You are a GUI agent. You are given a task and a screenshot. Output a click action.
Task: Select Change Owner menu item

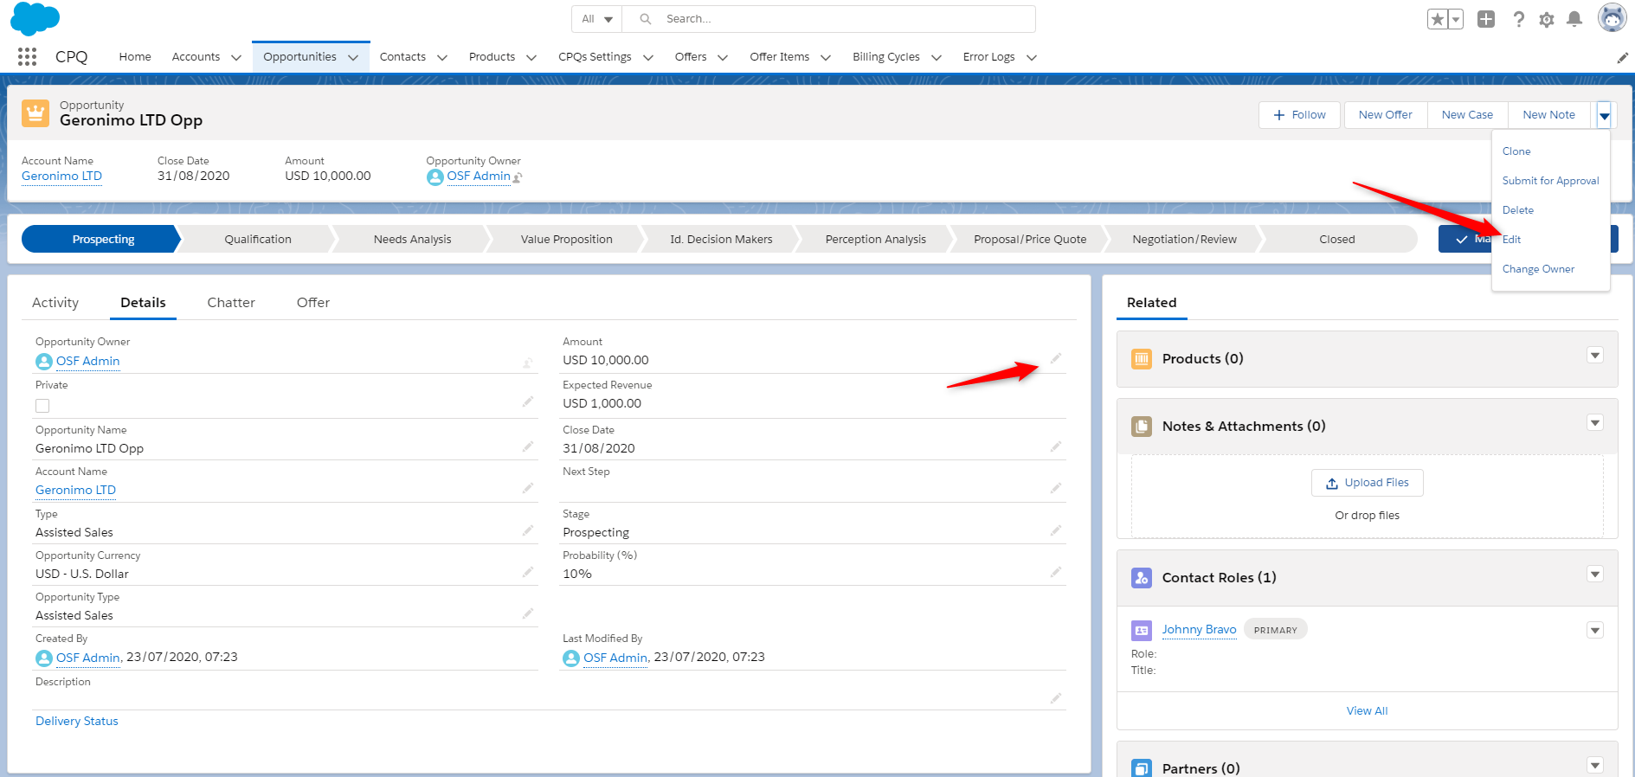click(x=1538, y=269)
